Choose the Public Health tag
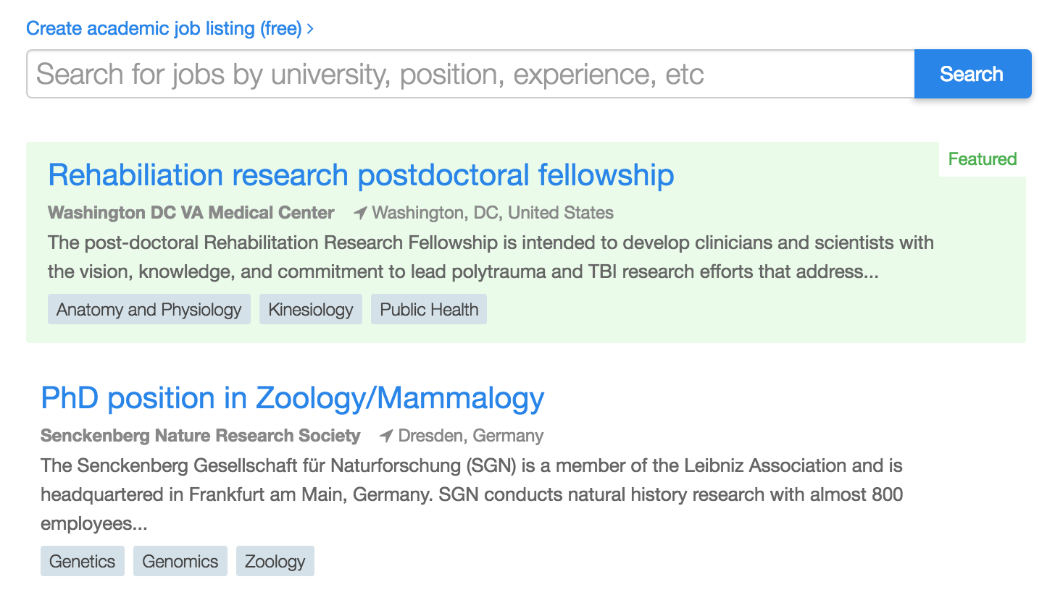Screen dimensions: 1055x595 pos(429,310)
